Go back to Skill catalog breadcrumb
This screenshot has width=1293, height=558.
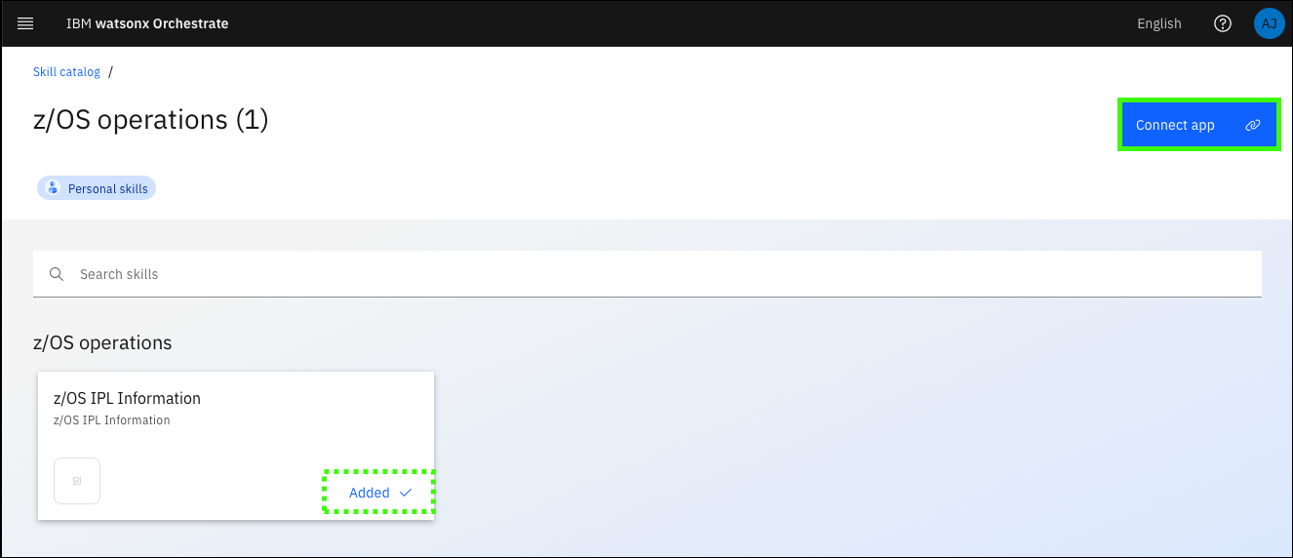(x=66, y=72)
